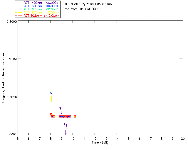This screenshot has width=188, height=150.
Task: Click the PML station location text
Action: coord(87,4)
